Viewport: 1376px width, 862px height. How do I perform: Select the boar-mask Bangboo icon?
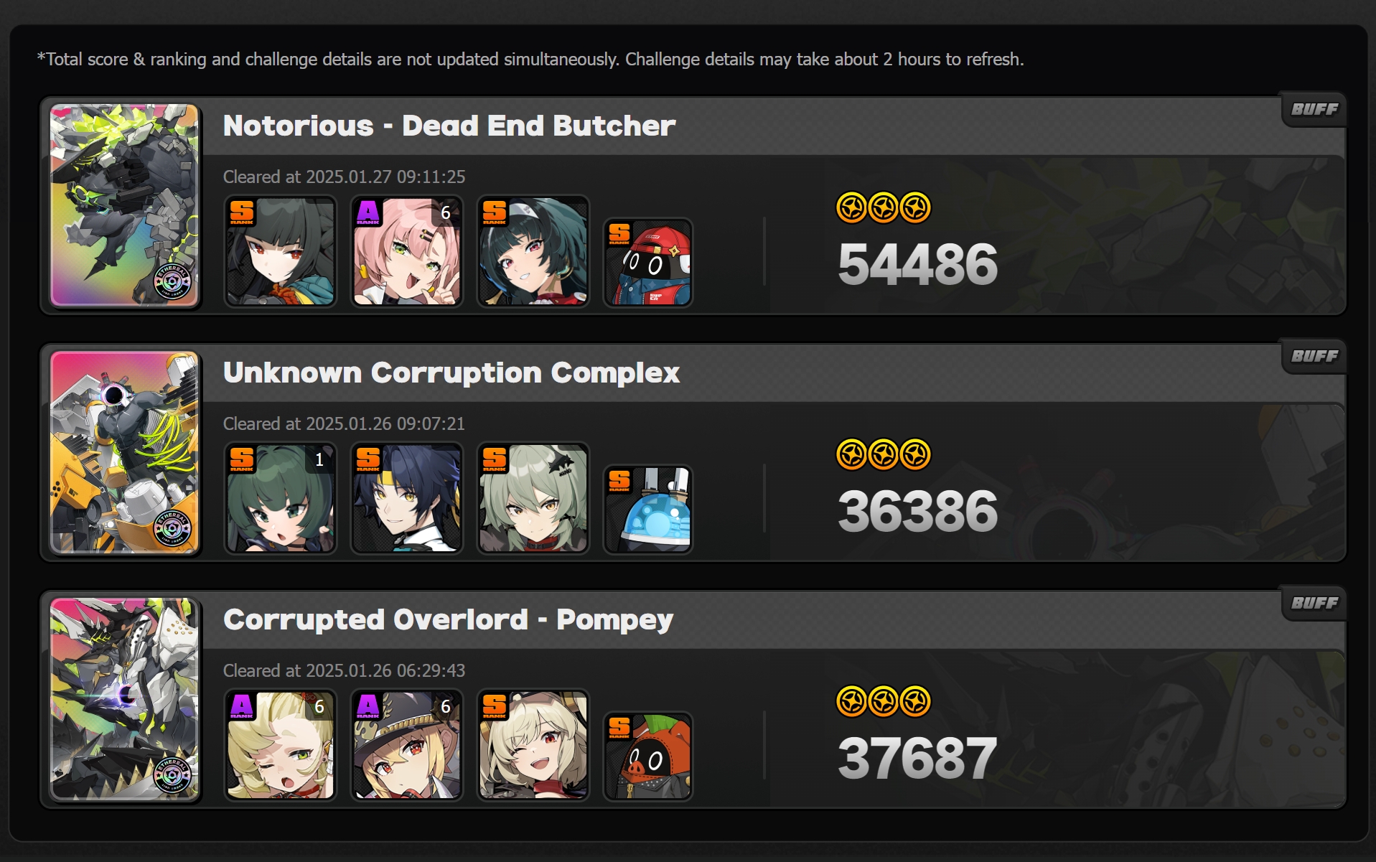[x=648, y=756]
